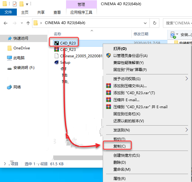Expand the 授予访问权限 submenu arrow

186,79
